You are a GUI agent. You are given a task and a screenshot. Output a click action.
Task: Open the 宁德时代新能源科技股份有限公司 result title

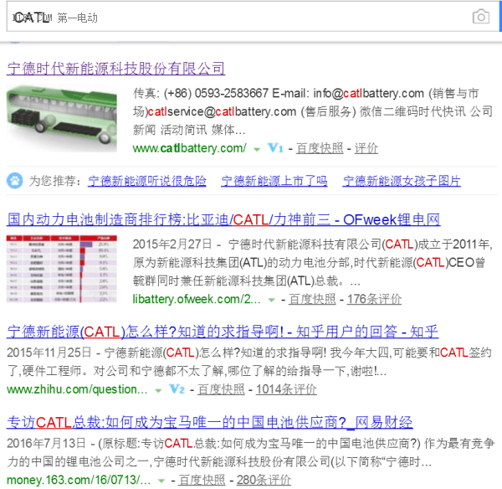116,69
